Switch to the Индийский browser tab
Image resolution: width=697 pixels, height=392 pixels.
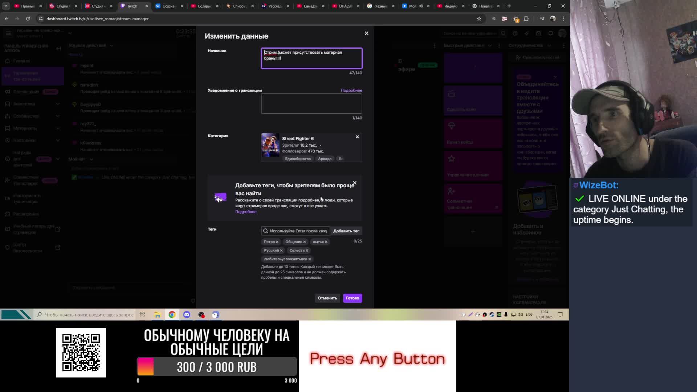coord(450,6)
